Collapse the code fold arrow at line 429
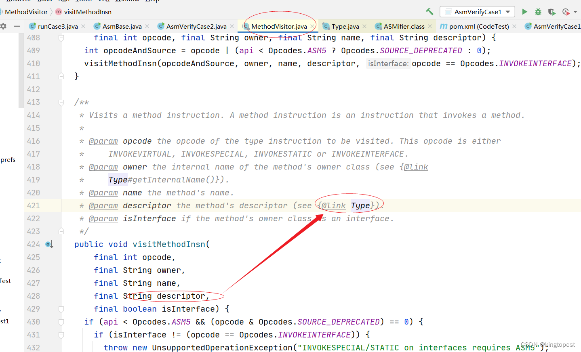 [x=61, y=309]
